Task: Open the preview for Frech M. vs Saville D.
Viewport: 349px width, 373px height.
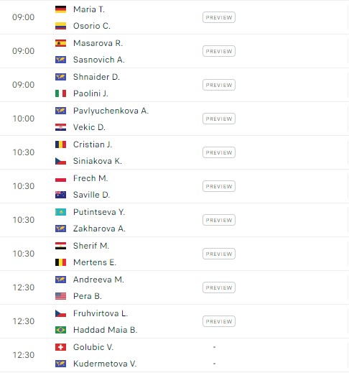Action: [x=219, y=186]
